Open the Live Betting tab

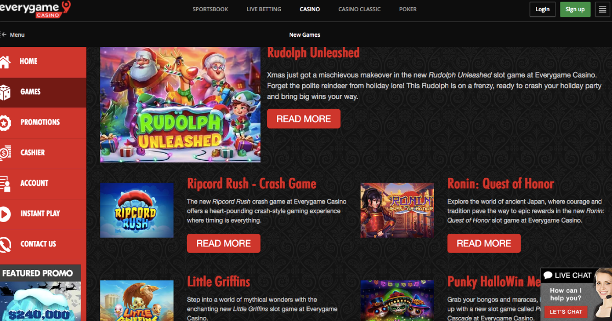(264, 9)
